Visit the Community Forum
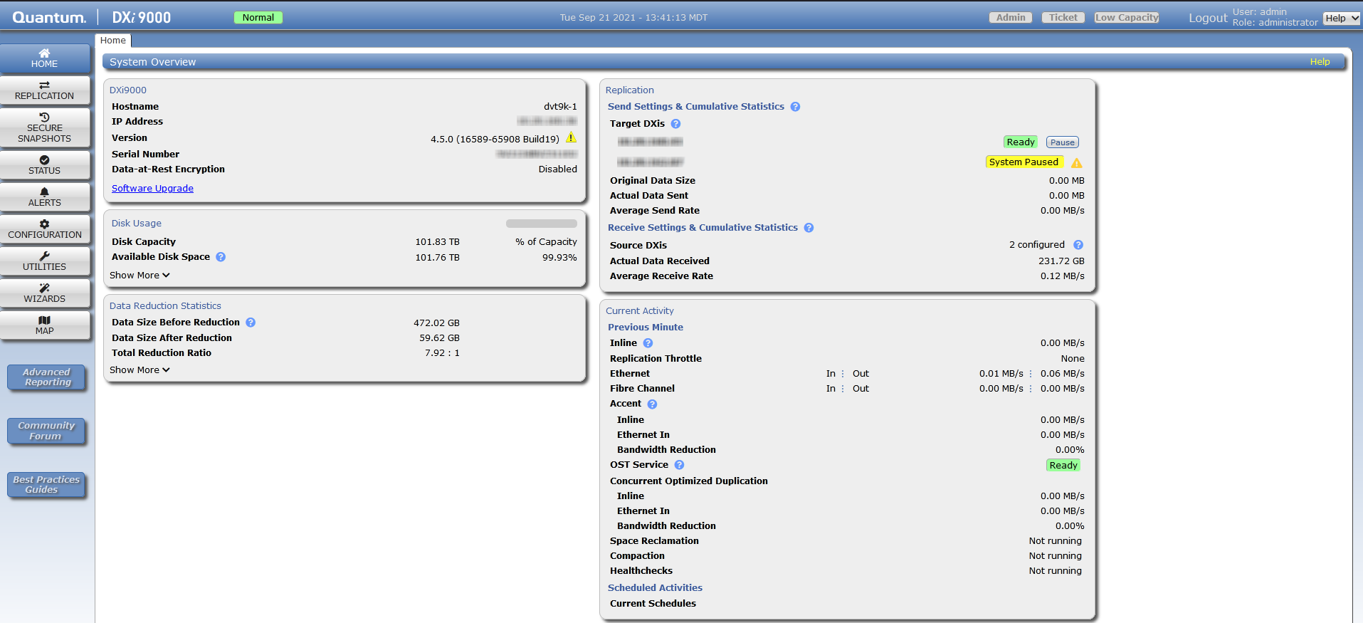Image resolution: width=1363 pixels, height=623 pixels. tap(47, 431)
